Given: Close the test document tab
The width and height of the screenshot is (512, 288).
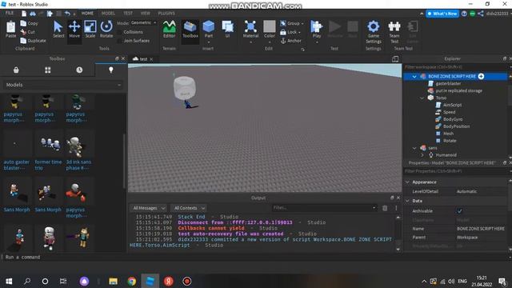Looking at the screenshot, I should pos(151,59).
